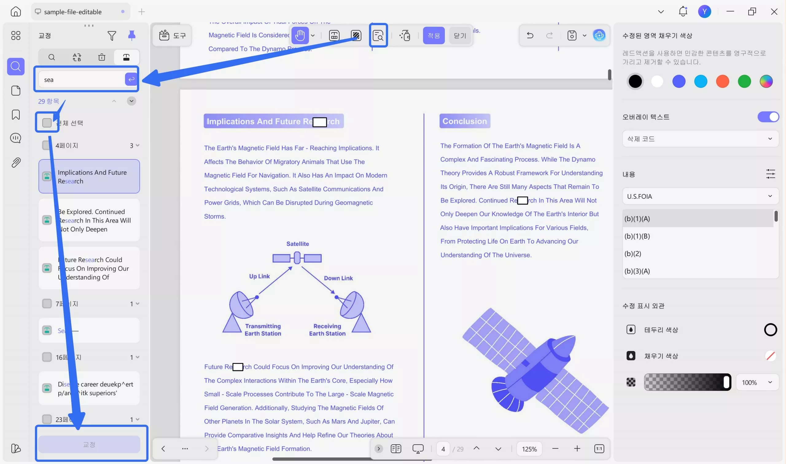
Task: Zoom in with plus icon
Action: point(577,449)
